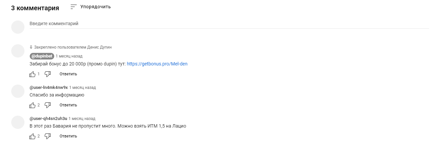Focus the "Введите комментарий" input field
432x154 pixels.
tap(229, 24)
